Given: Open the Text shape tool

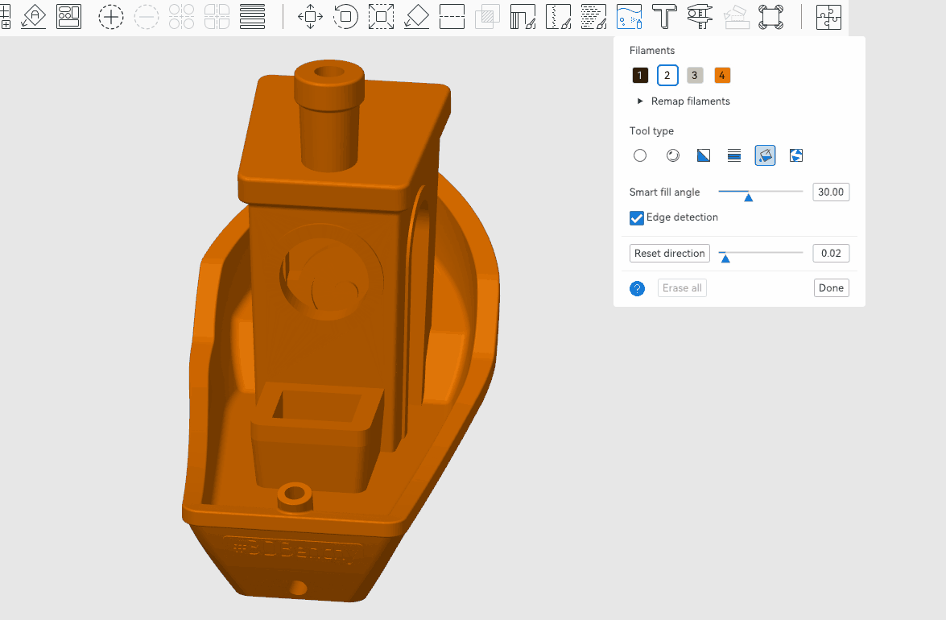Looking at the screenshot, I should tap(664, 16).
